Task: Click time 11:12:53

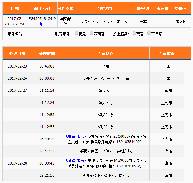Action: point(47,115)
